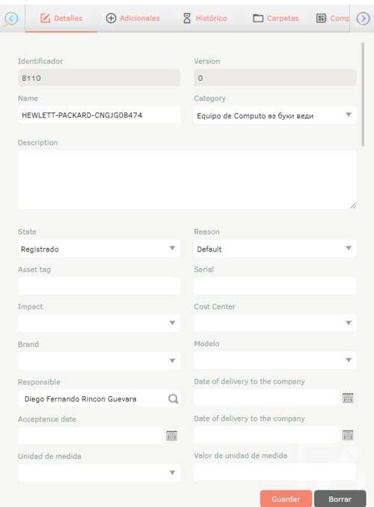Click the Borrar button

(340, 499)
